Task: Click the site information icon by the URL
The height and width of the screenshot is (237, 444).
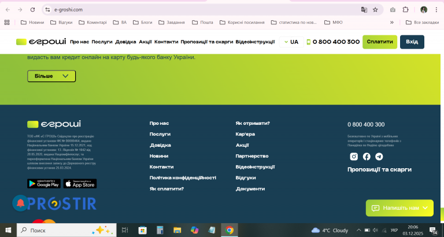Action: pyautogui.click(x=47, y=10)
